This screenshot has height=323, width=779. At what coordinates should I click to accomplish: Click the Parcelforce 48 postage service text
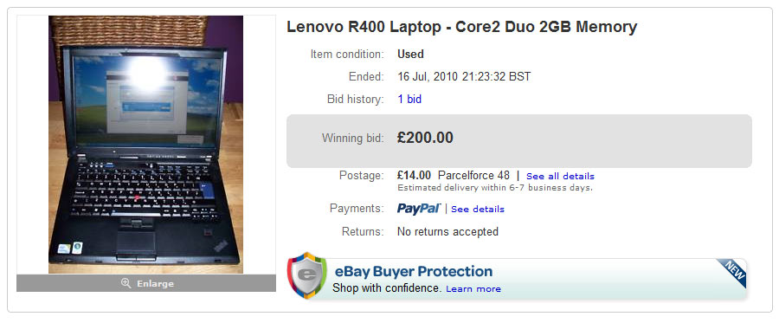[x=474, y=176]
